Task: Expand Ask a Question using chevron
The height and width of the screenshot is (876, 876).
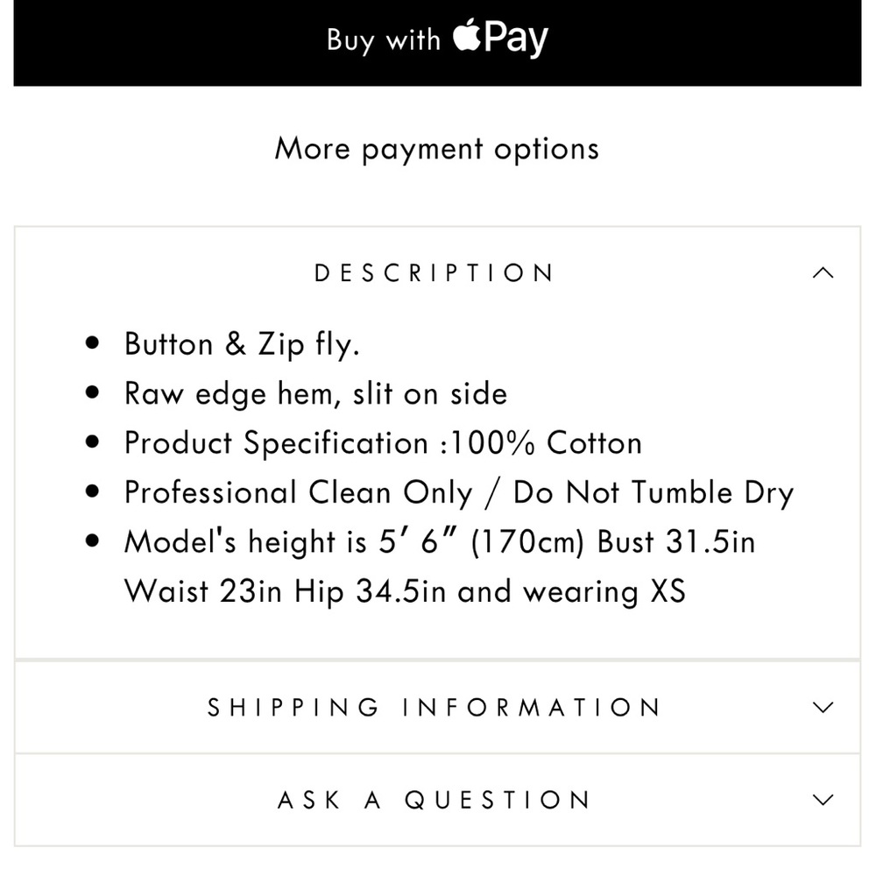Action: click(x=823, y=799)
